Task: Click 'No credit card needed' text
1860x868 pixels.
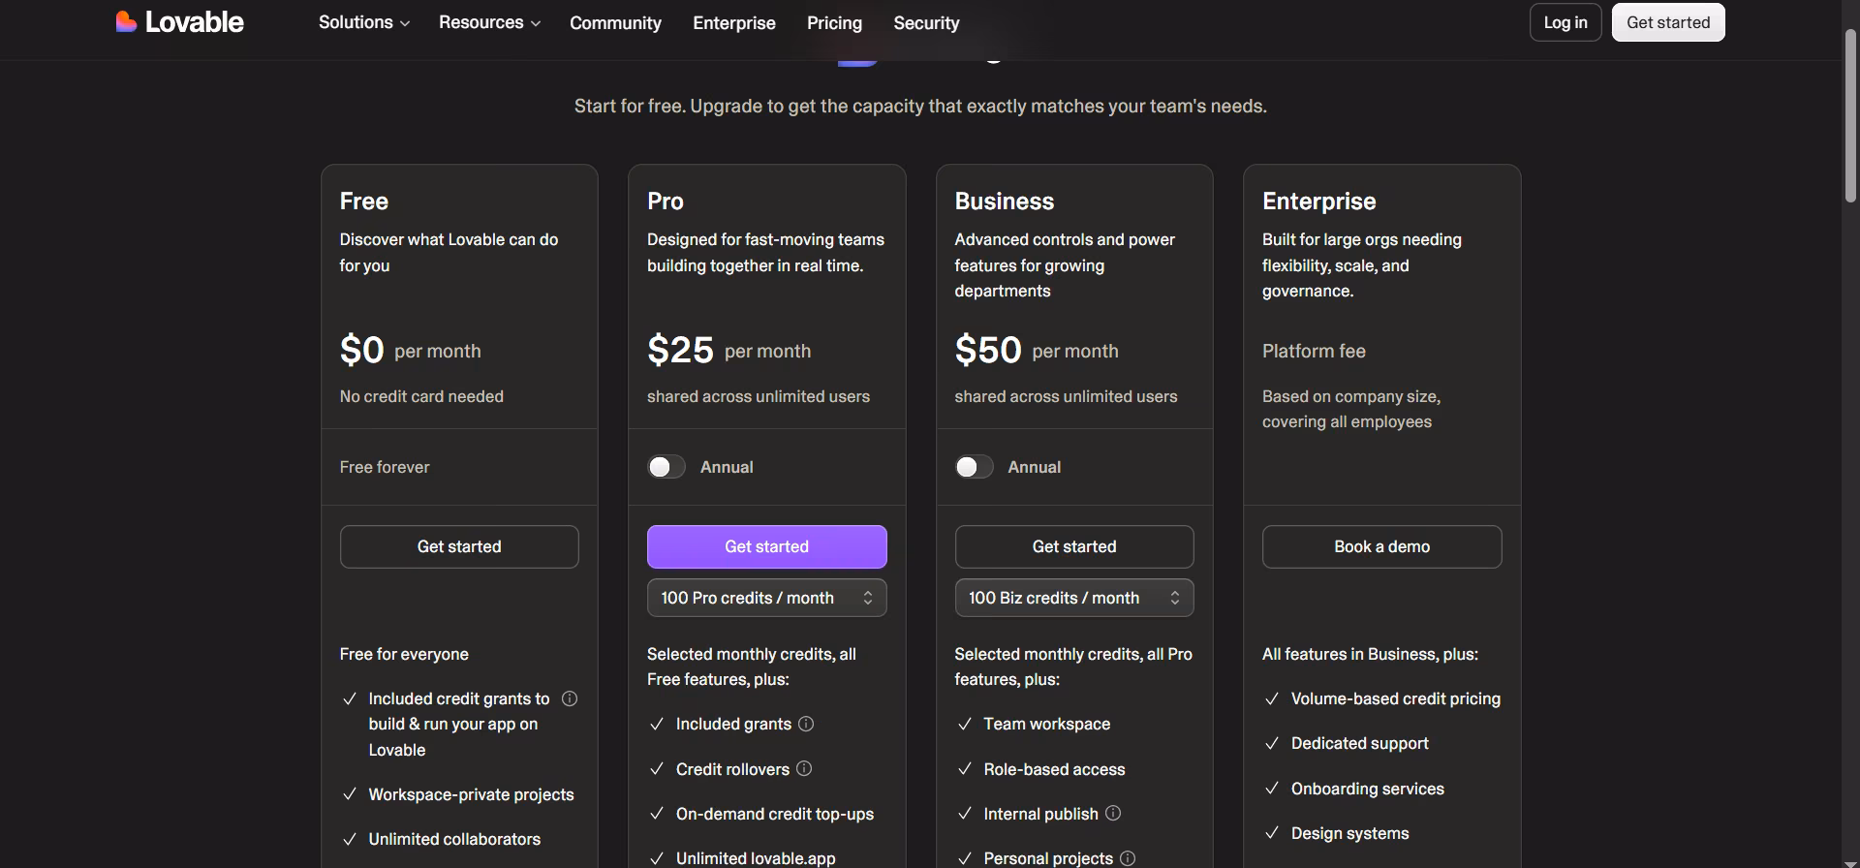Action: coord(421,396)
